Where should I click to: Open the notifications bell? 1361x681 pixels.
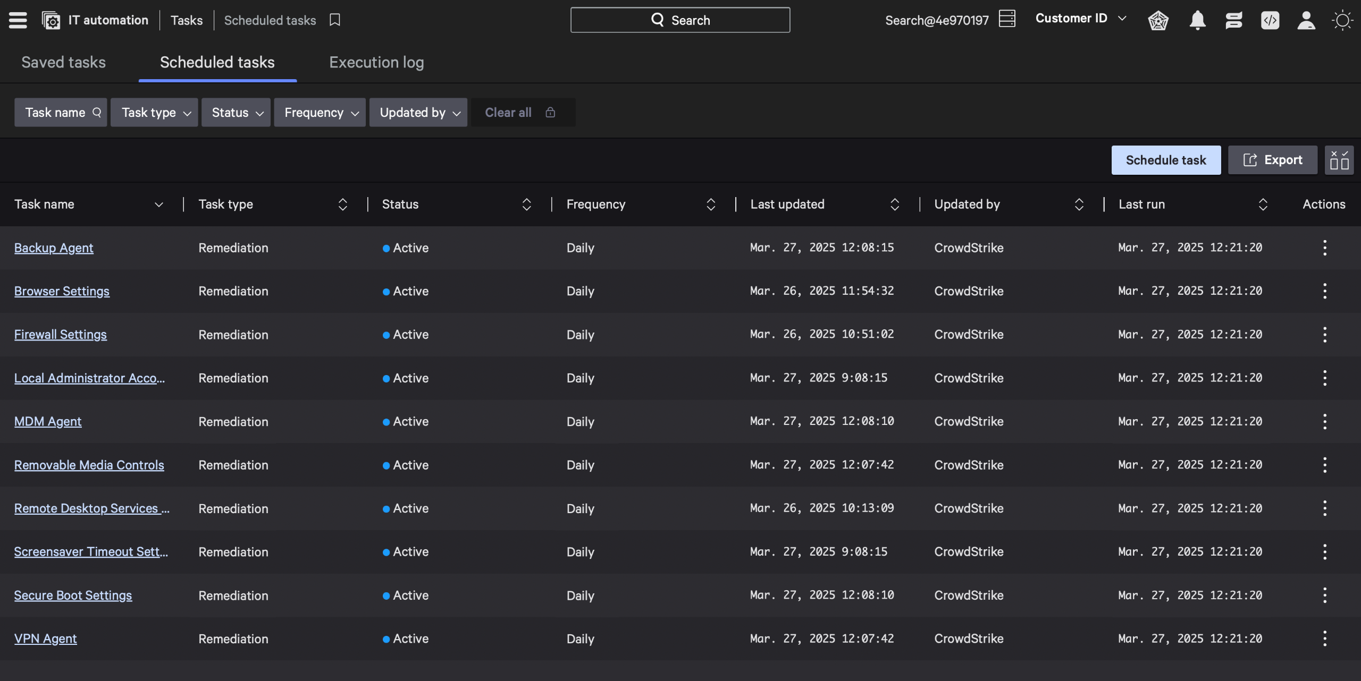[x=1197, y=20]
